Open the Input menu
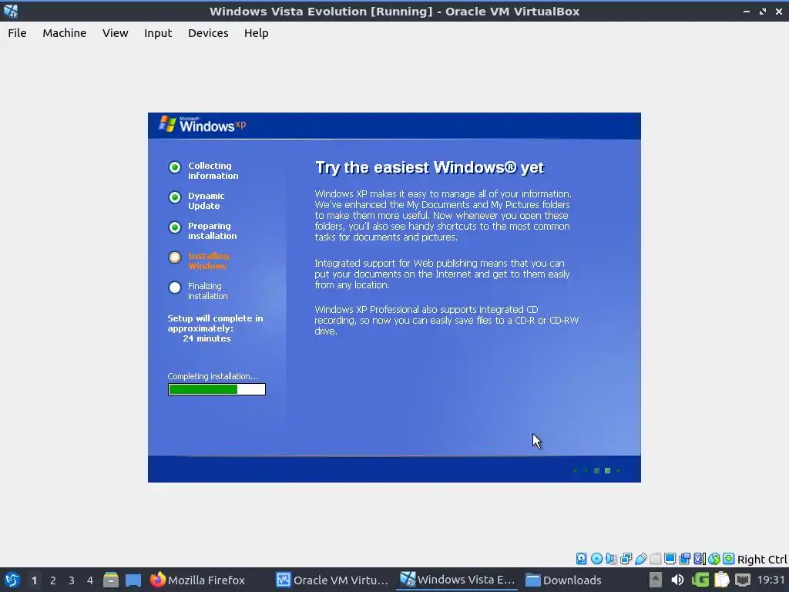The width and height of the screenshot is (789, 592). pos(158,33)
